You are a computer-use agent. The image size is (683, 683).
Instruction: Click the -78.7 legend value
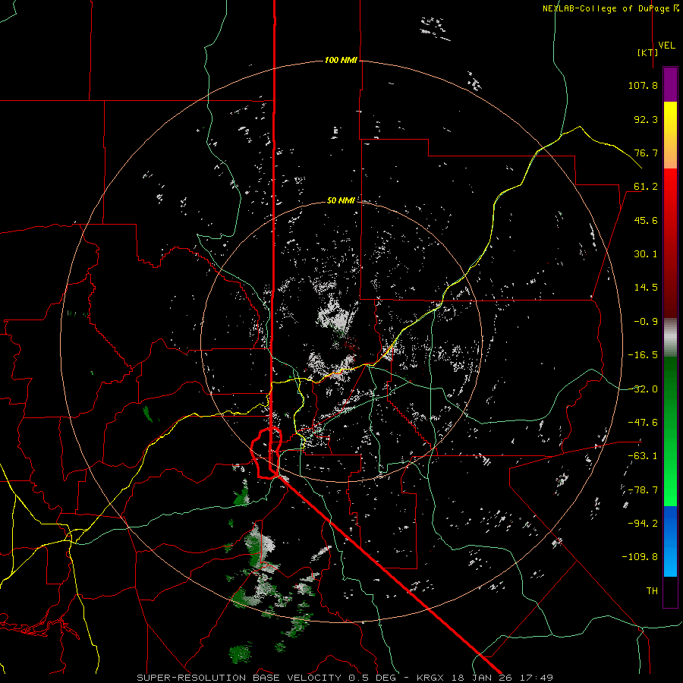pyautogui.click(x=643, y=490)
